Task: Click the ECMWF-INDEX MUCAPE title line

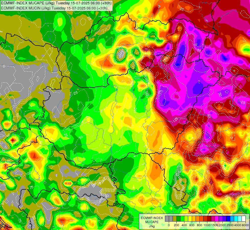Action: (x=56, y=3)
